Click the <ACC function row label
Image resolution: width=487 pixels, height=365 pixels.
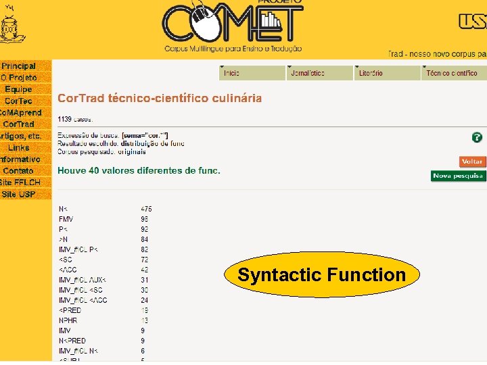point(68,270)
